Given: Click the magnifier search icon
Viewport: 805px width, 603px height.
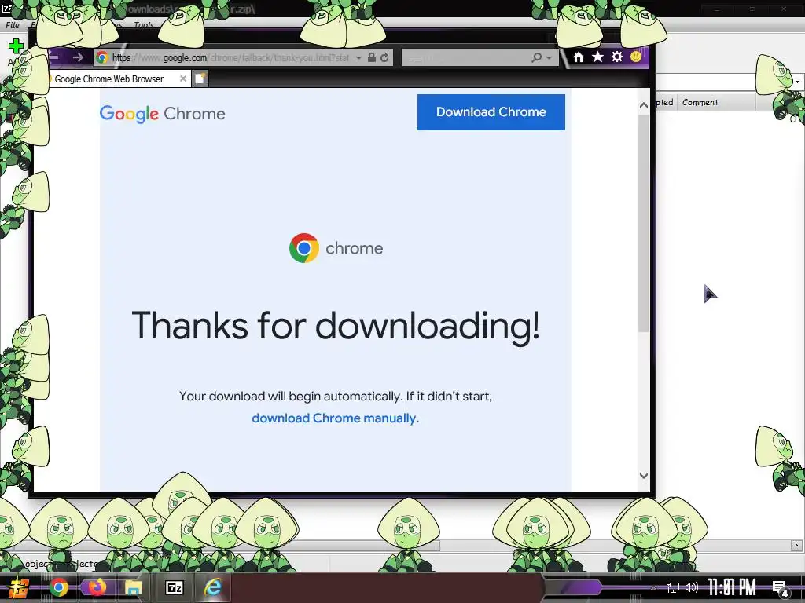Looking at the screenshot, I should pos(536,57).
